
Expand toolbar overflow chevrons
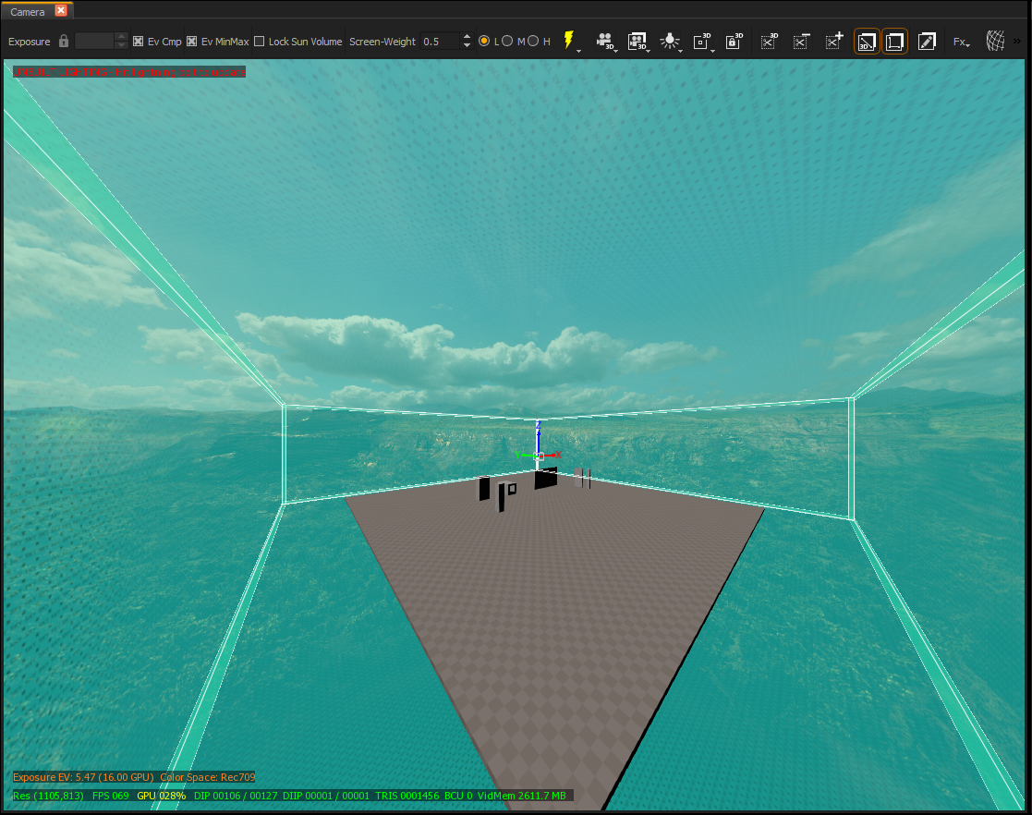click(1017, 42)
